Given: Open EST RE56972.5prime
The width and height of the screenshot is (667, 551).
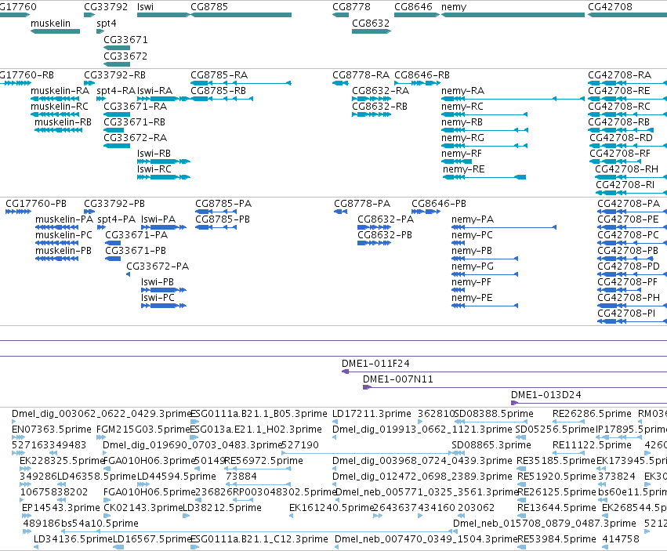Looking at the screenshot, I should click(263, 461).
